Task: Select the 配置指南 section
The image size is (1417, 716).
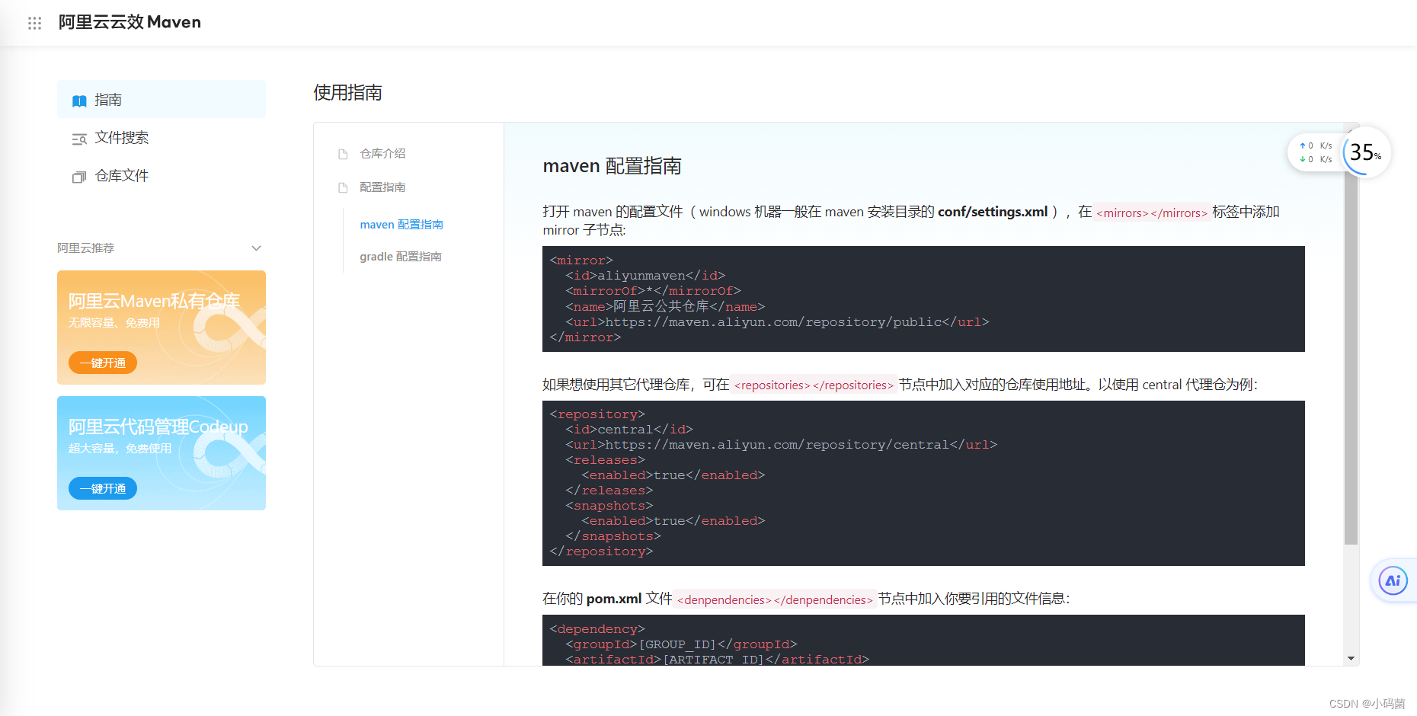Action: coord(382,187)
